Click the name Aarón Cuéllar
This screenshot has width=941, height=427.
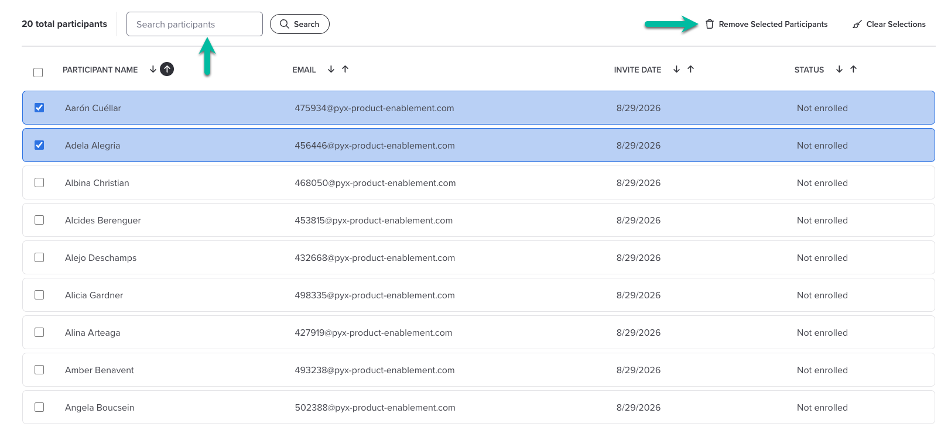click(93, 108)
